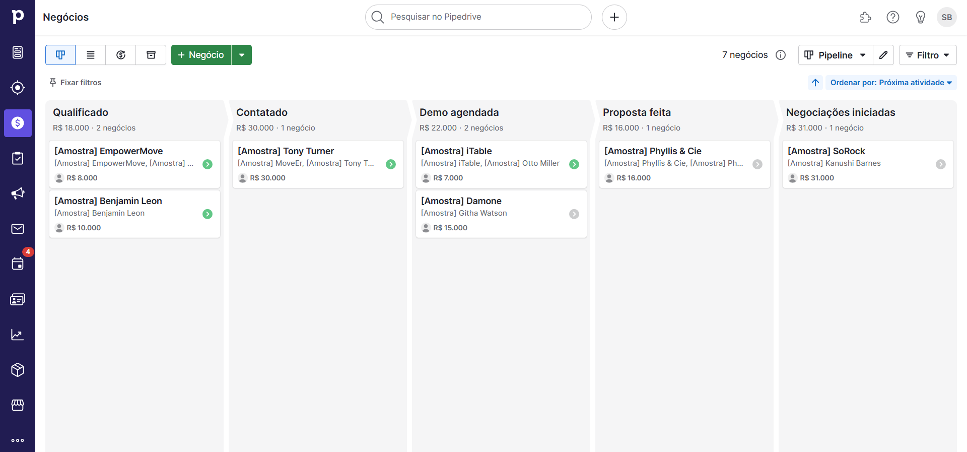Image resolution: width=967 pixels, height=452 pixels.
Task: Open Campaigns megaphone sidebar icon
Action: (18, 193)
